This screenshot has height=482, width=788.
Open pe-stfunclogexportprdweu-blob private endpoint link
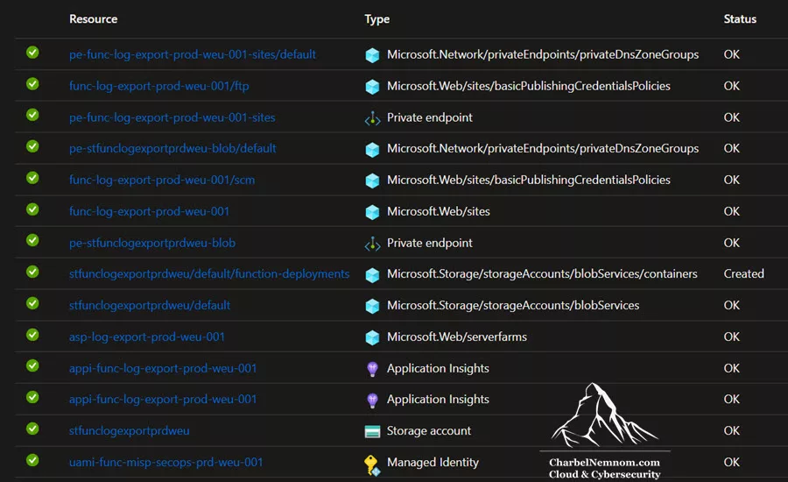[x=152, y=243]
